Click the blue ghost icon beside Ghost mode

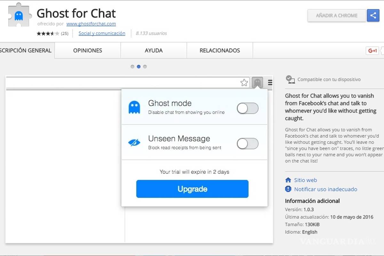click(134, 108)
